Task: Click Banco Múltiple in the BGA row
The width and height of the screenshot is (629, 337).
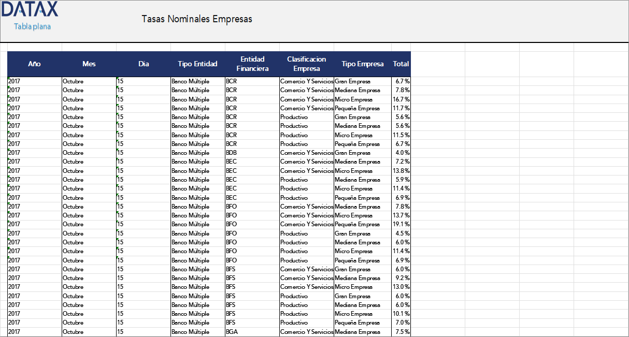Action: pyautogui.click(x=198, y=332)
